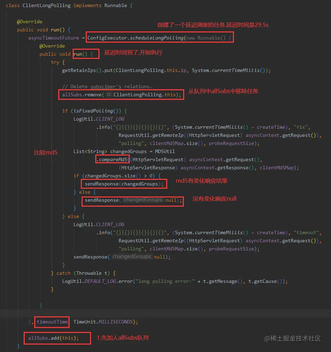Click 'ClientLongPolling.this.ip' argument in put call
Screen dimensions: 331x352
[x=151, y=70]
